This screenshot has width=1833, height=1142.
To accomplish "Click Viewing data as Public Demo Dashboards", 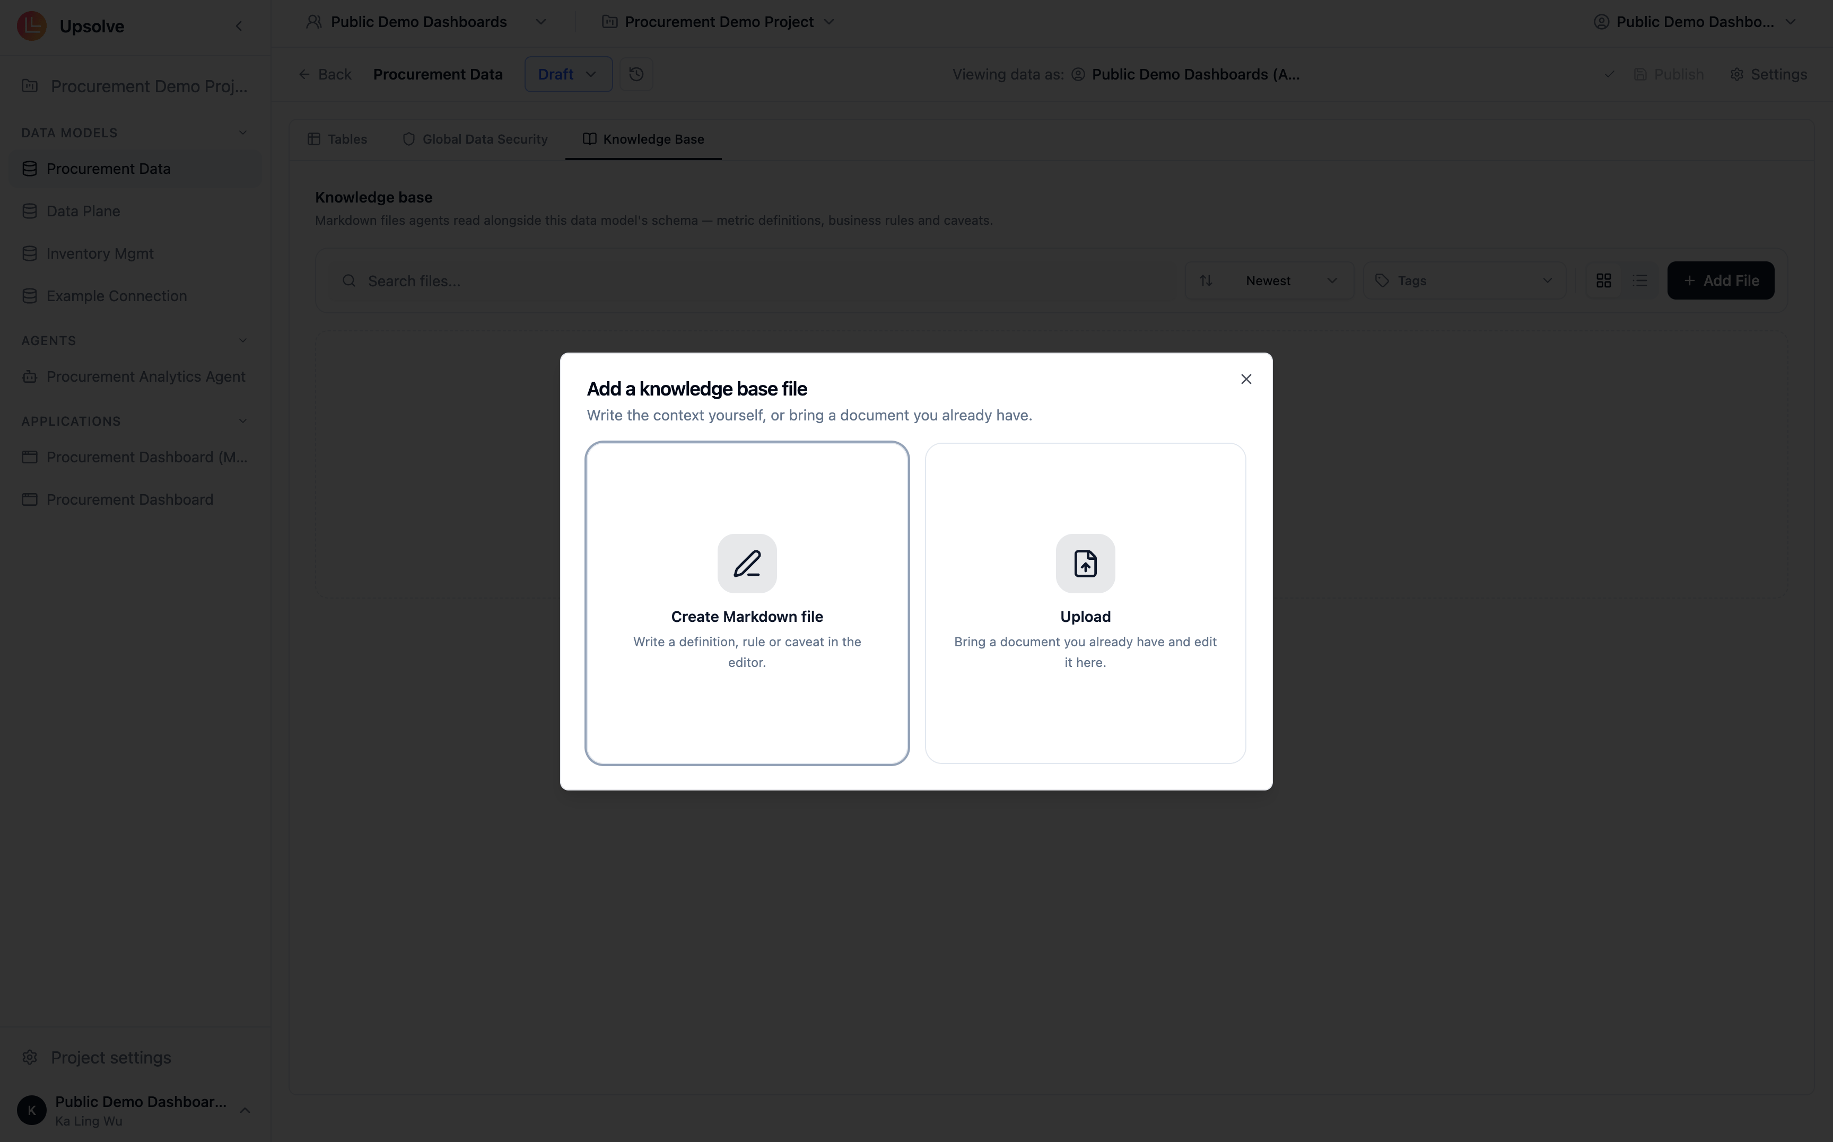I will click(x=1186, y=74).
